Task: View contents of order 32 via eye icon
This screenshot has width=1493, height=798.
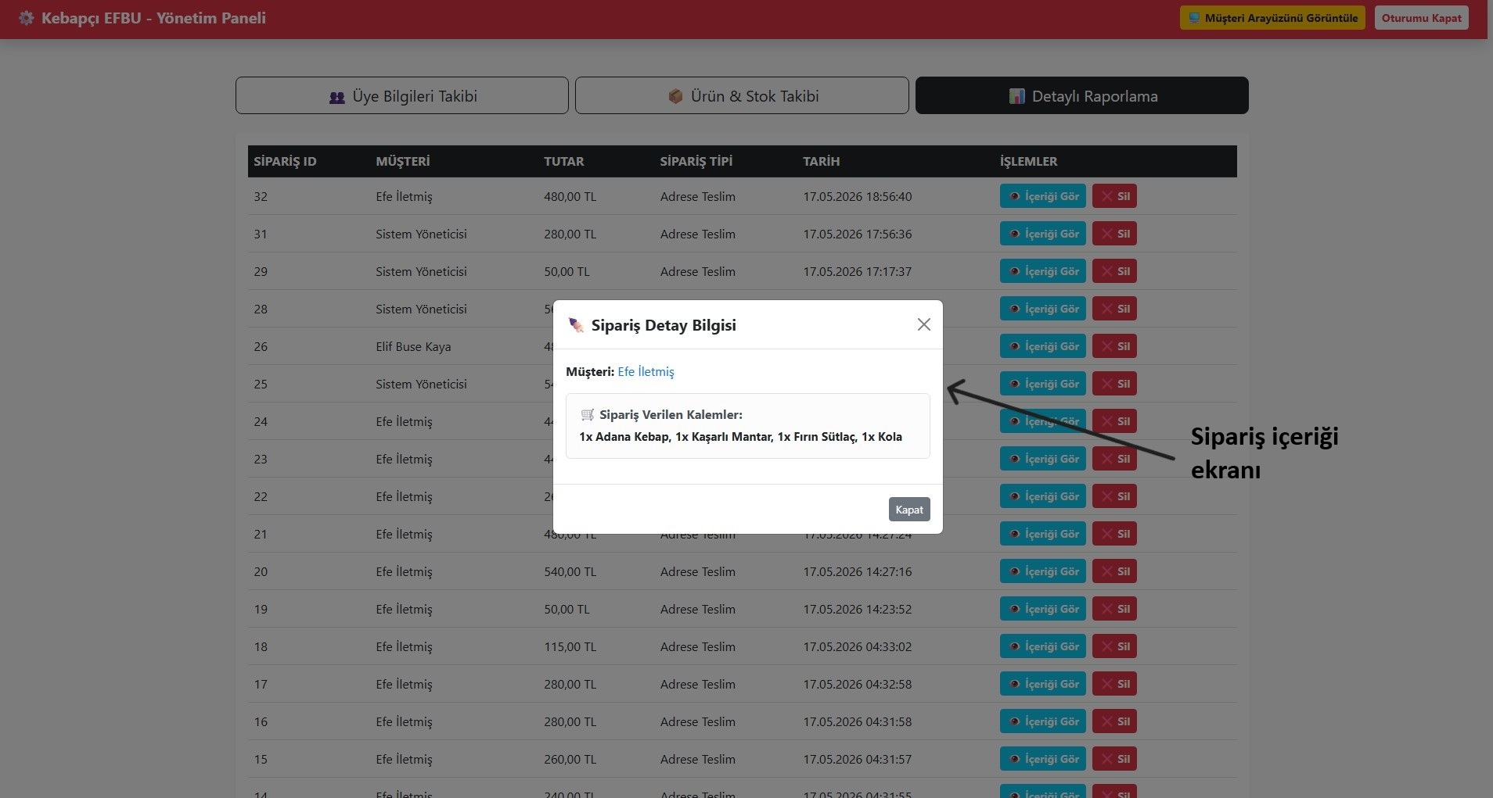Action: 1014,196
